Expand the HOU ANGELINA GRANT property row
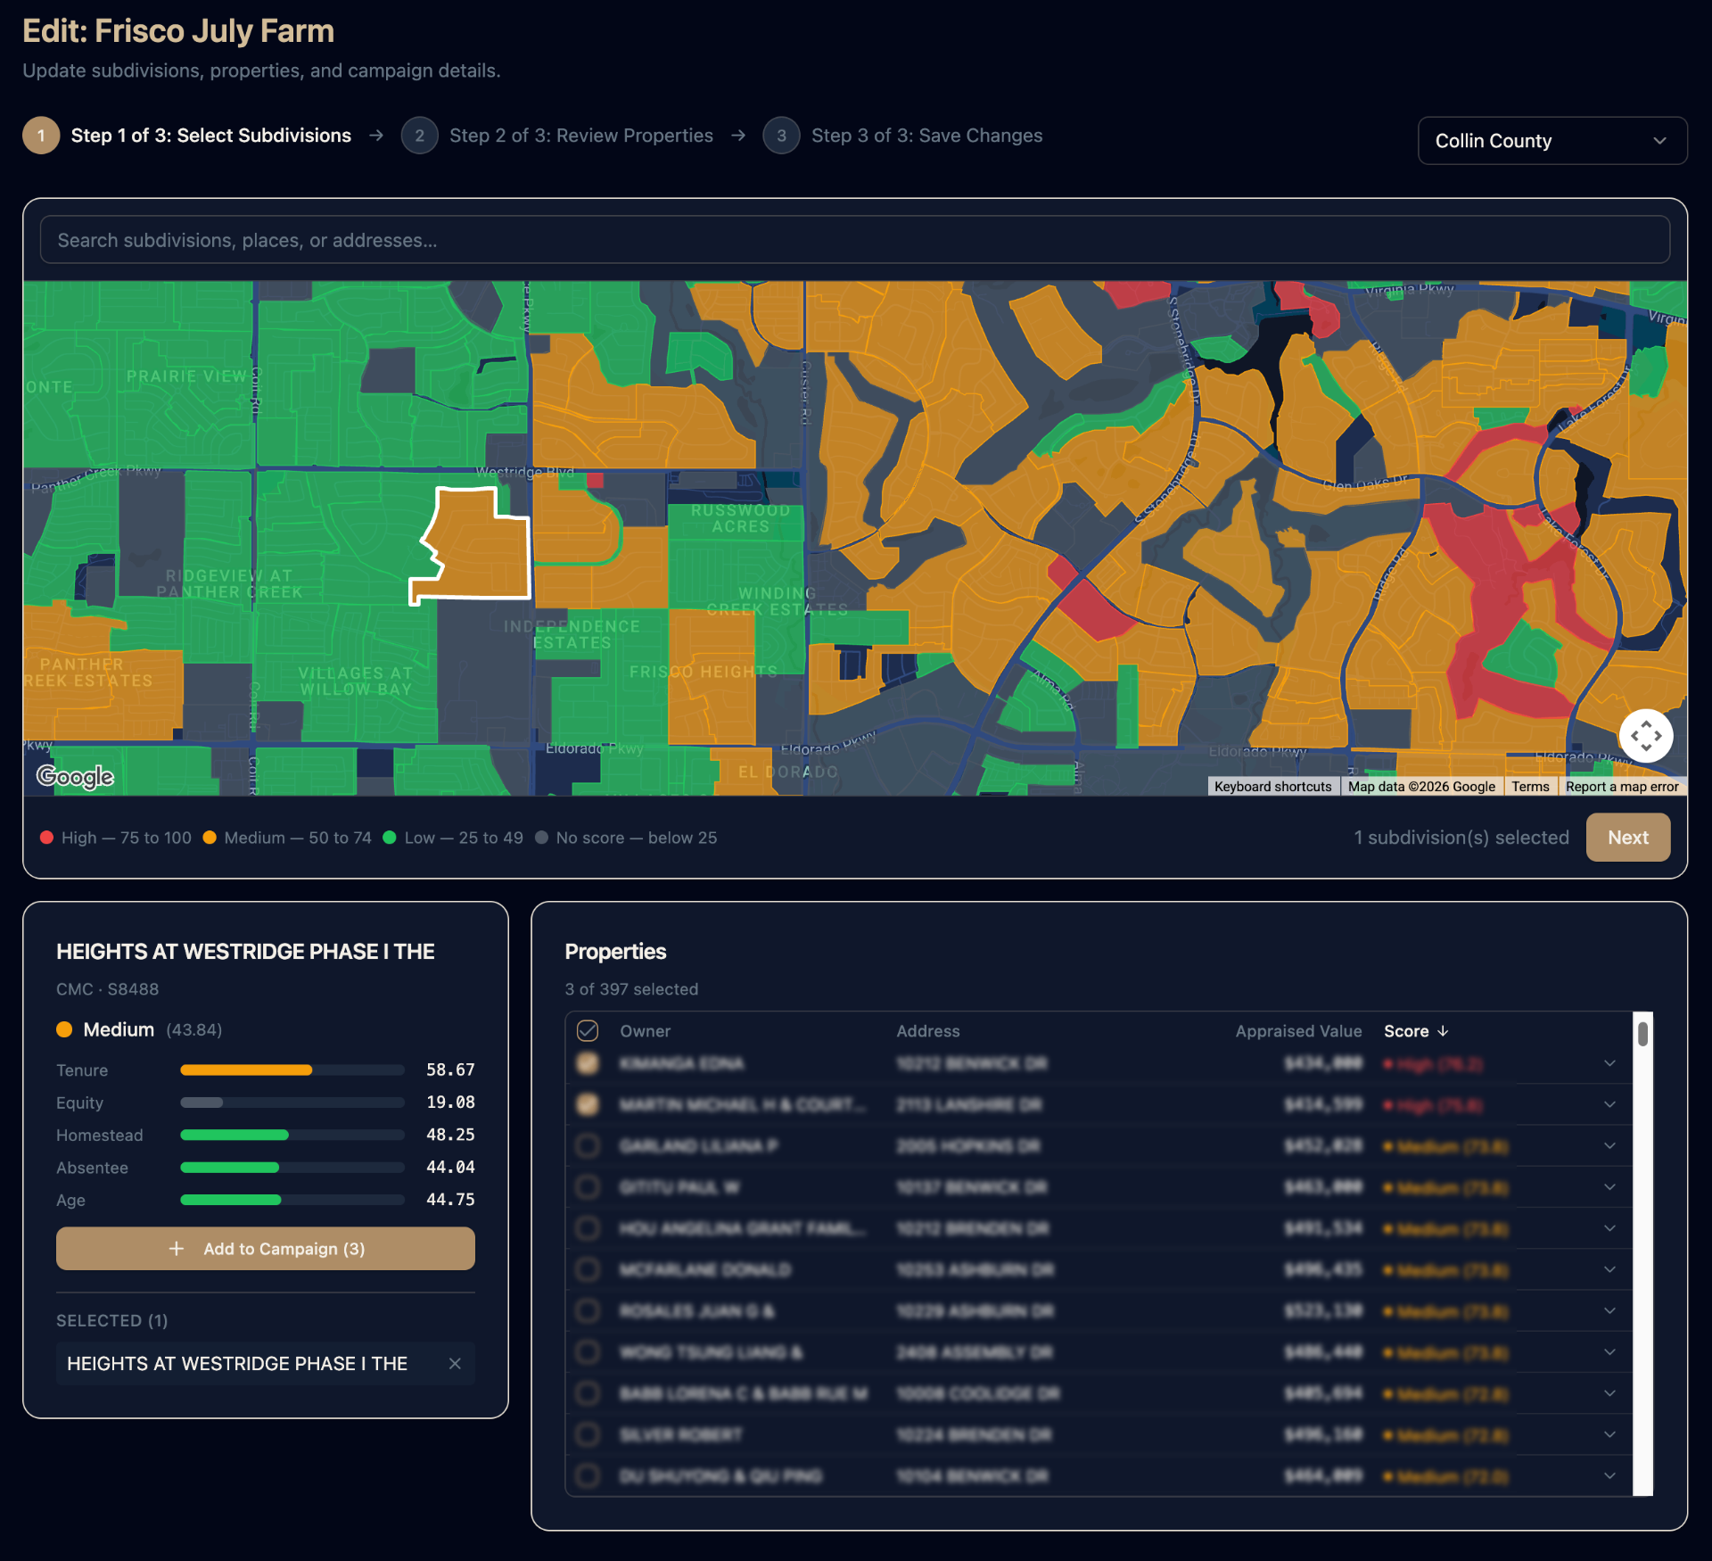 click(x=1609, y=1228)
